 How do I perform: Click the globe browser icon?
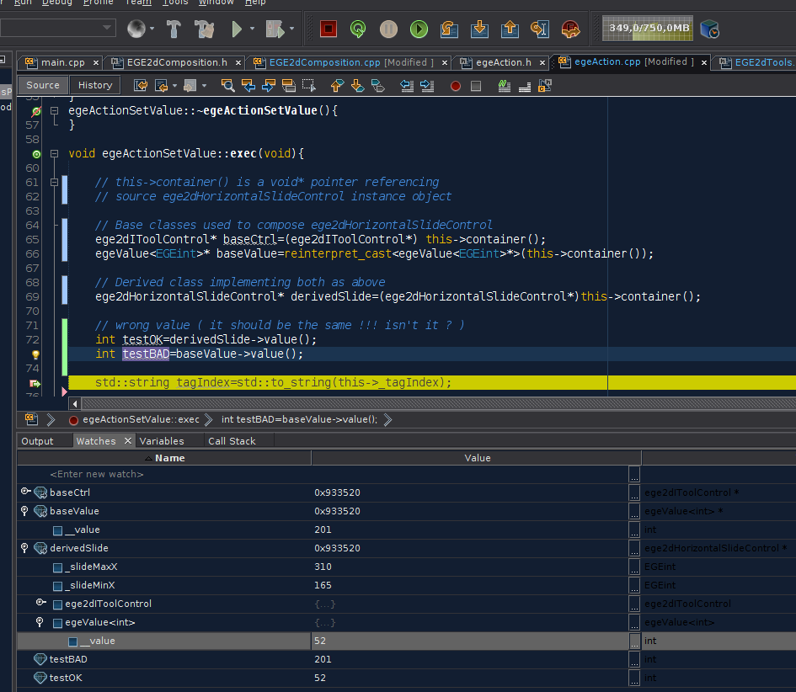136,29
